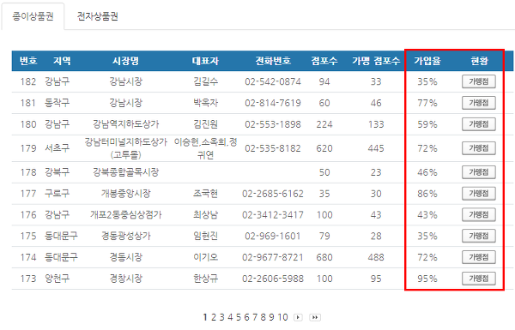Click the 전화번호 column header
The width and height of the screenshot is (515, 330).
[273, 61]
